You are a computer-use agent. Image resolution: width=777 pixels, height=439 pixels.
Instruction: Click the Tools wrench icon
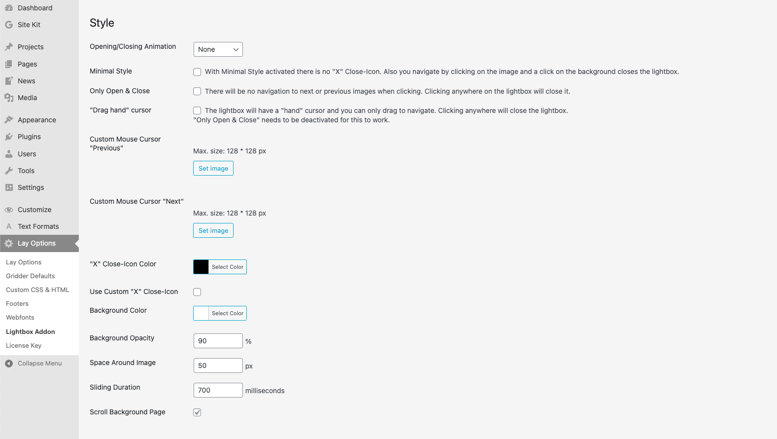(x=9, y=171)
